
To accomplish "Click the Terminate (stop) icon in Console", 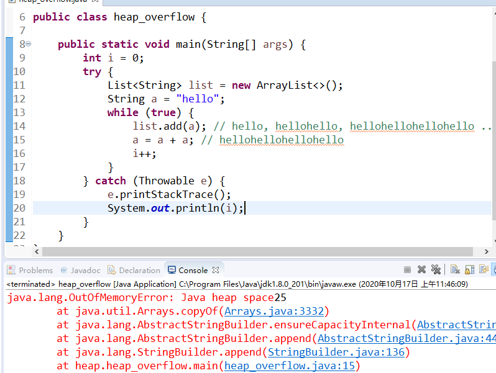I will [408, 270].
